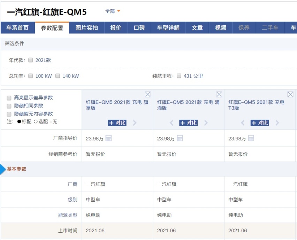
Task: Click the 级别 row label
Action: tap(73, 200)
